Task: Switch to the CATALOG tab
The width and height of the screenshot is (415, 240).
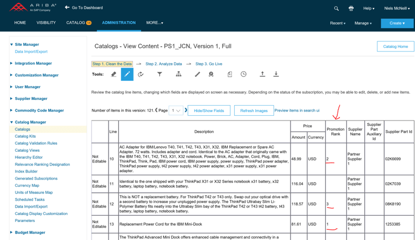Action: (79, 23)
